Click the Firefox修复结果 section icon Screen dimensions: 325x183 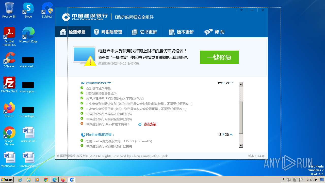(x=83, y=135)
